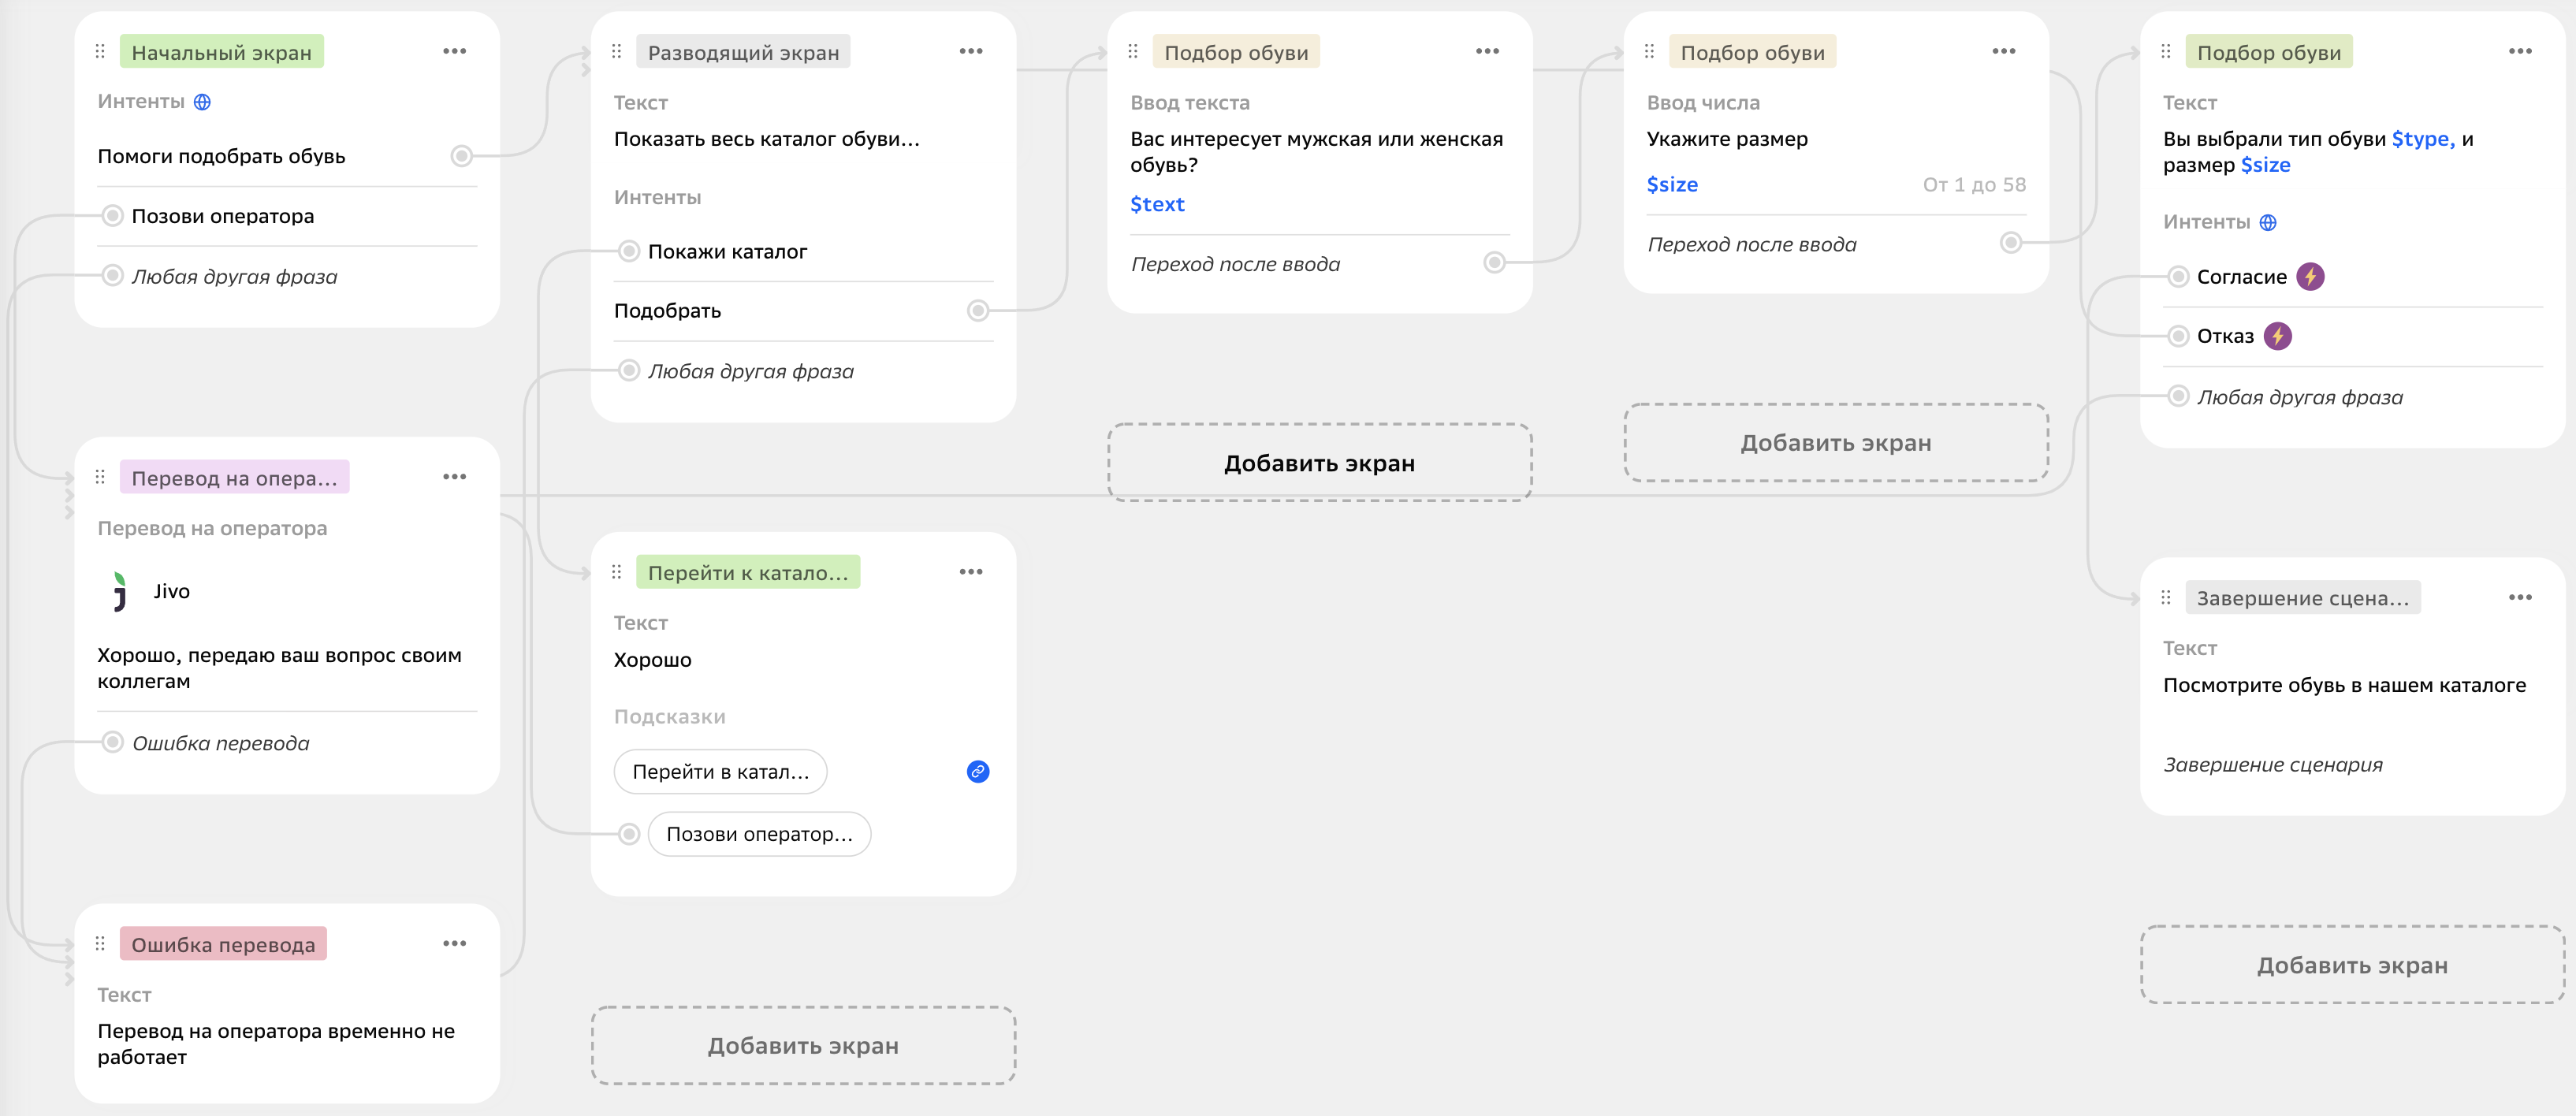Click the connector node of Позови оператора intent

(113, 216)
